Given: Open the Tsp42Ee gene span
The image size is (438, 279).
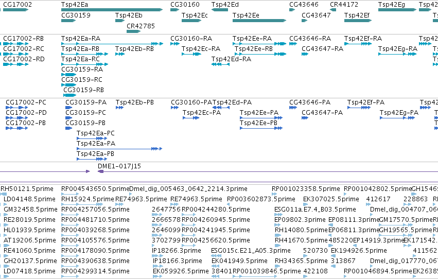Looking at the screenshot, I should [259, 21].
